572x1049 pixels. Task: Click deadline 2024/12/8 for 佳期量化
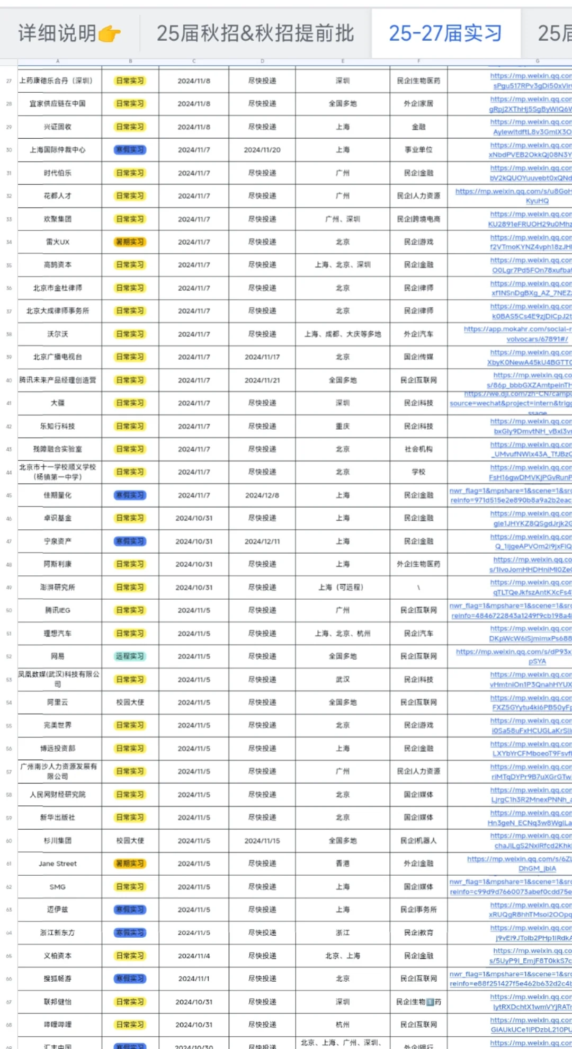point(262,495)
